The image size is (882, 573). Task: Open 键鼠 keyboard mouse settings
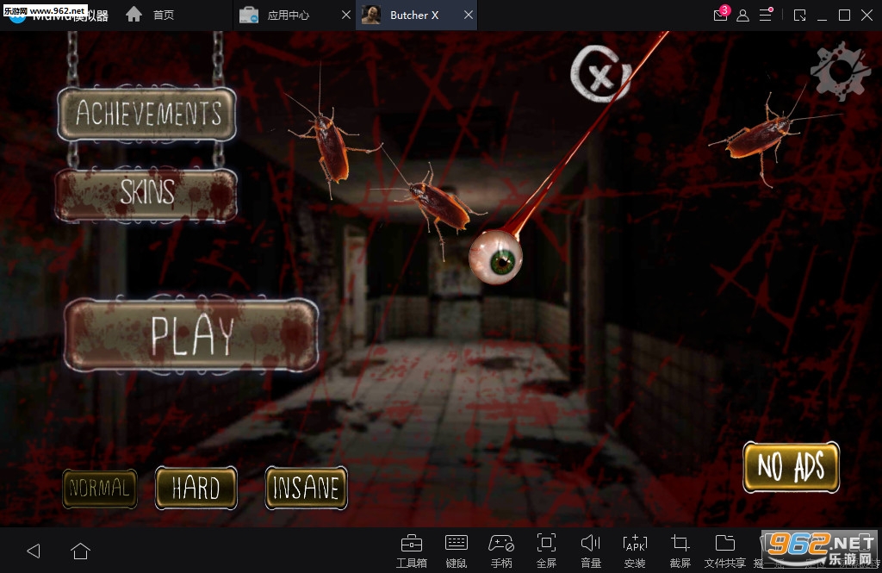(x=457, y=551)
